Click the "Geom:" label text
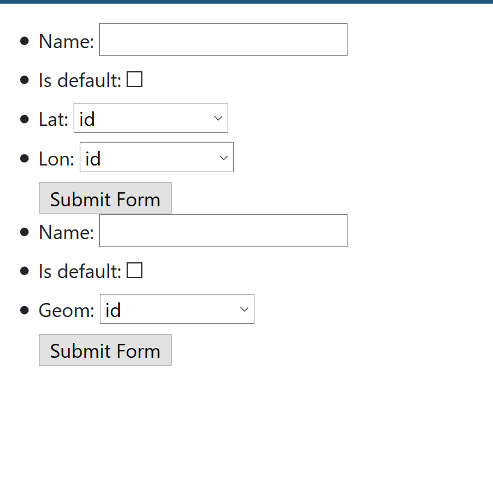This screenshot has width=493, height=488. pos(66,310)
